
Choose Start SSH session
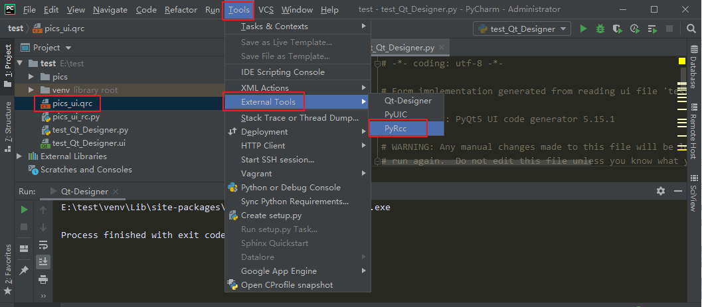click(298, 160)
